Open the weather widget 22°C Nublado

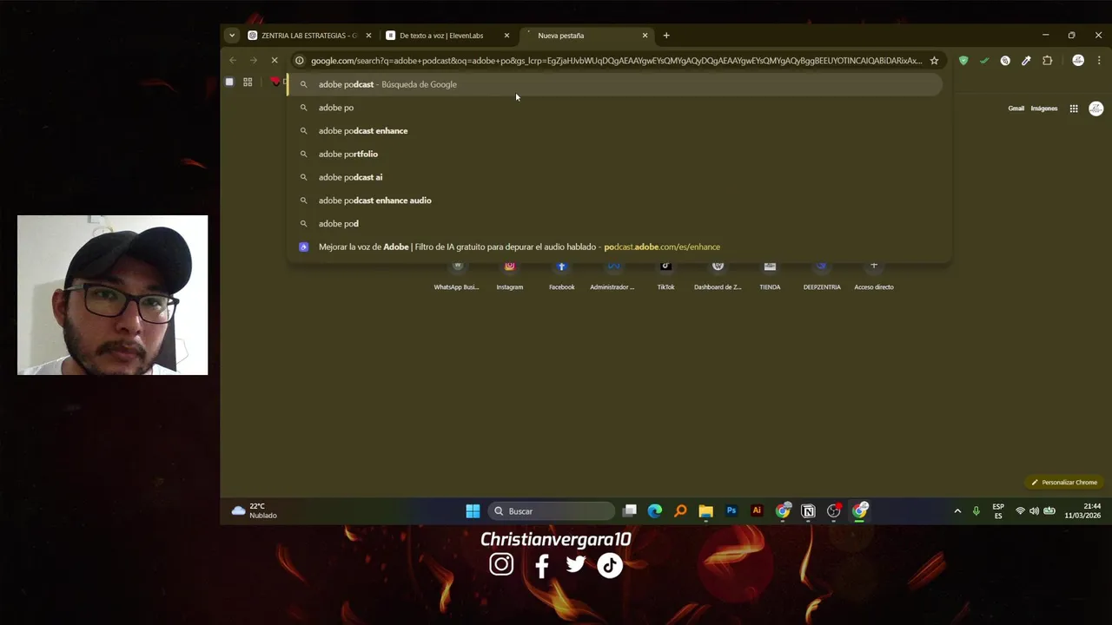[255, 511]
